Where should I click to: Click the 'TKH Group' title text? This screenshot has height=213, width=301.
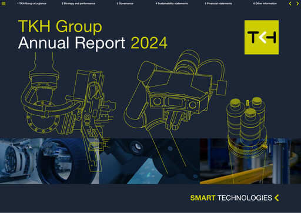[60, 26]
